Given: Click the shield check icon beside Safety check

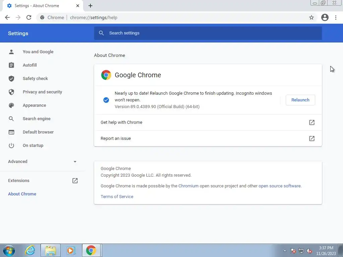Looking at the screenshot, I should tap(11, 78).
